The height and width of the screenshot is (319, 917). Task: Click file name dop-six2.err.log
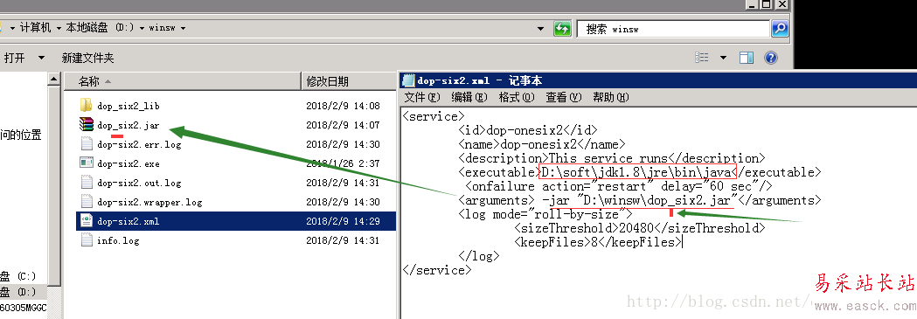(x=139, y=144)
